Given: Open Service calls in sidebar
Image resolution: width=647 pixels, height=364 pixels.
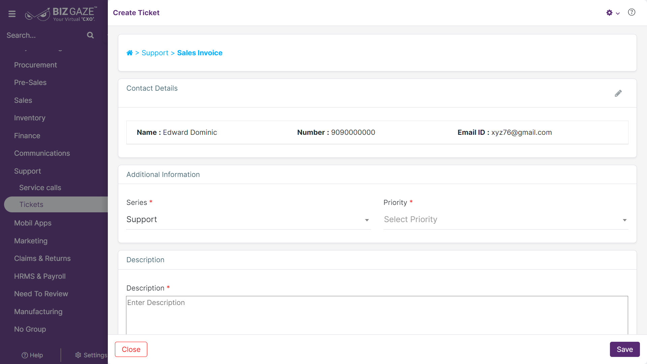Looking at the screenshot, I should click(40, 188).
